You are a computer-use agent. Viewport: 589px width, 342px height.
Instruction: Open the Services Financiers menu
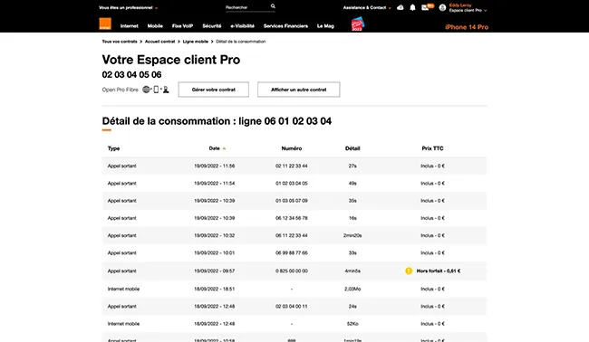[285, 26]
